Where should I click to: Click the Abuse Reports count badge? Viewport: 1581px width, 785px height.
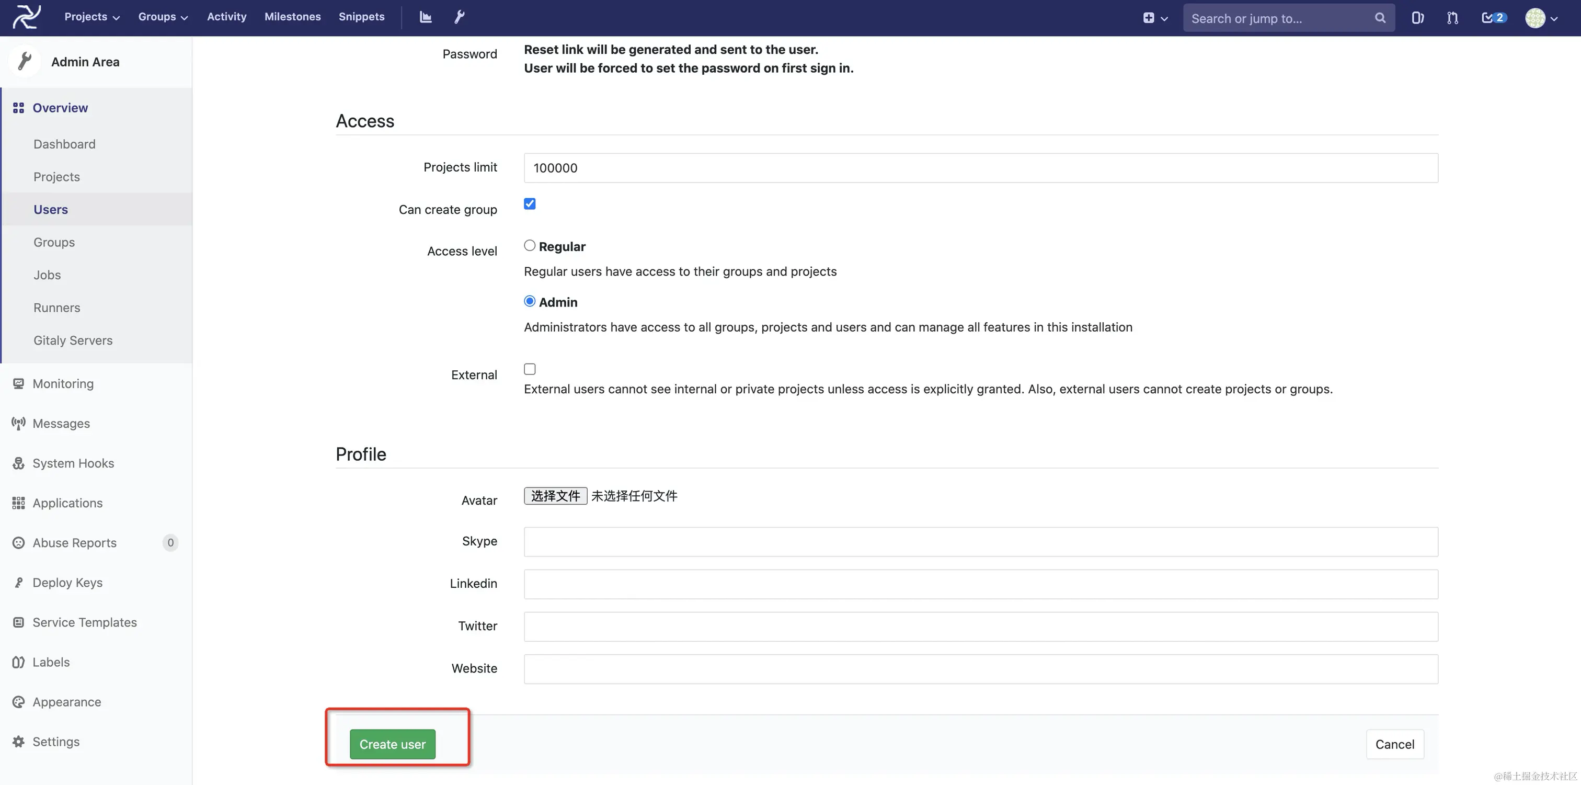pos(170,542)
